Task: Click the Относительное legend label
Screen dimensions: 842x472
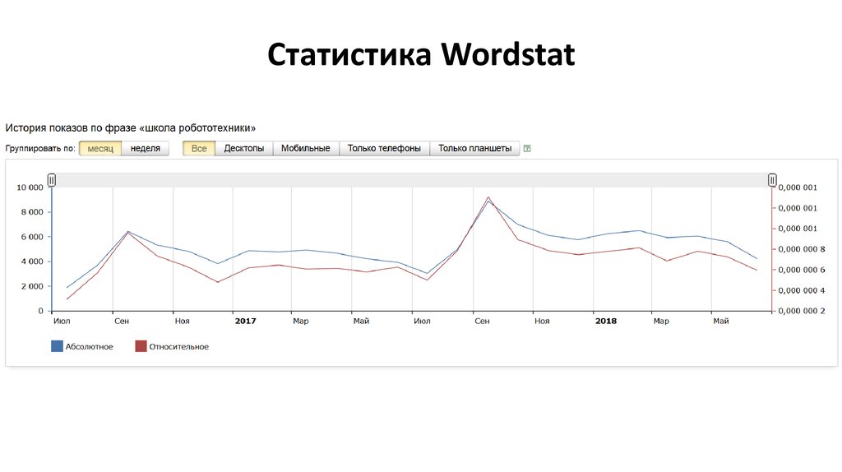Action: 178,347
